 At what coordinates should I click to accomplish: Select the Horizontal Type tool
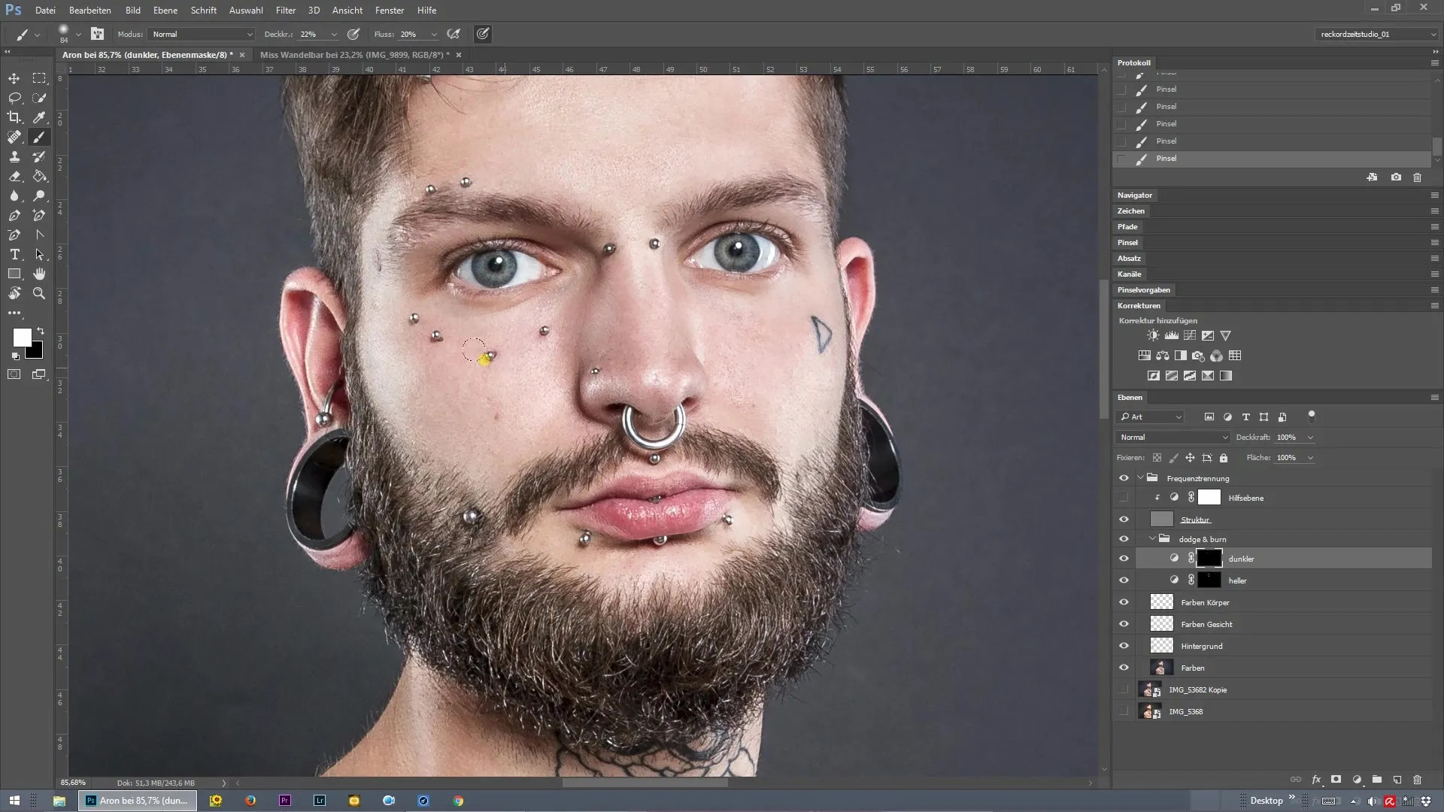pos(14,254)
